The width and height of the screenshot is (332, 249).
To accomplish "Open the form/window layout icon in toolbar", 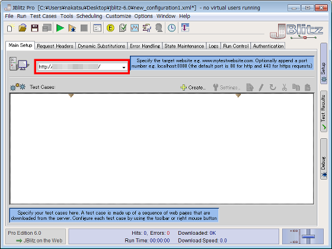I will click(97, 28).
